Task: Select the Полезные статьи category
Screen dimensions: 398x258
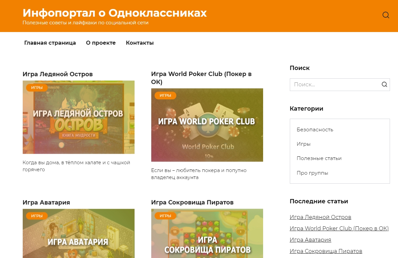Action: pos(319,158)
